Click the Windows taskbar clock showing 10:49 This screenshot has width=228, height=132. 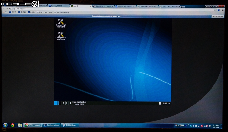point(216,126)
